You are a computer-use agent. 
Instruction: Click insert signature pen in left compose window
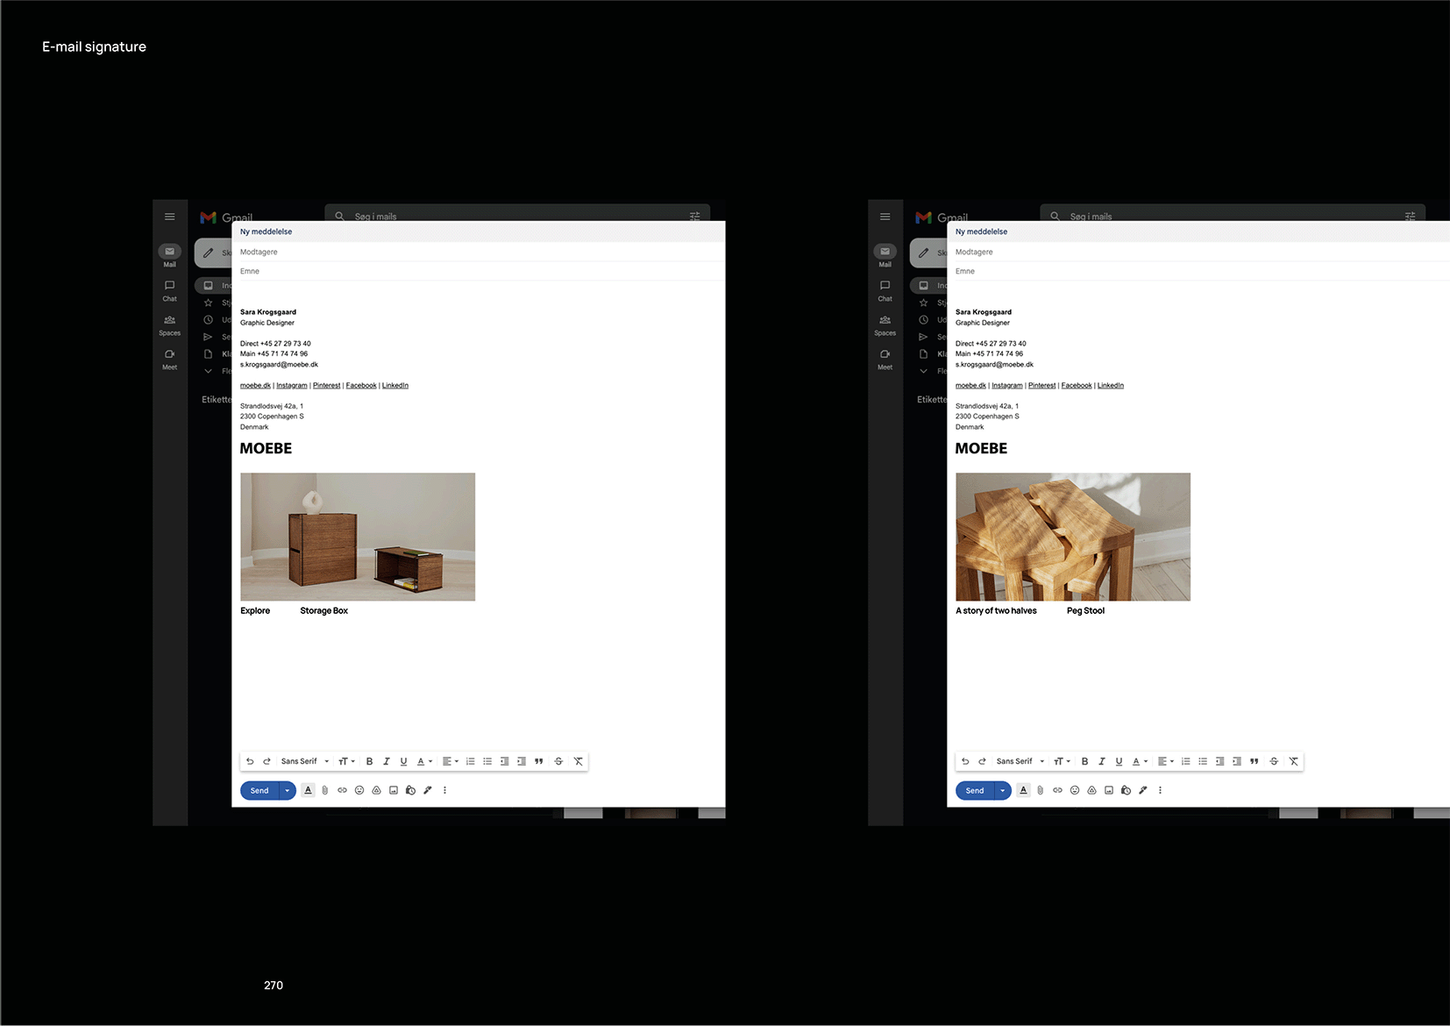[428, 790]
